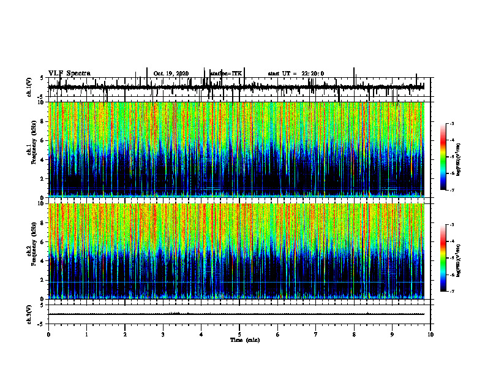Click the '8' kHz tick on ch.2 frequency axis
485x375 pixels.
pos(43,223)
